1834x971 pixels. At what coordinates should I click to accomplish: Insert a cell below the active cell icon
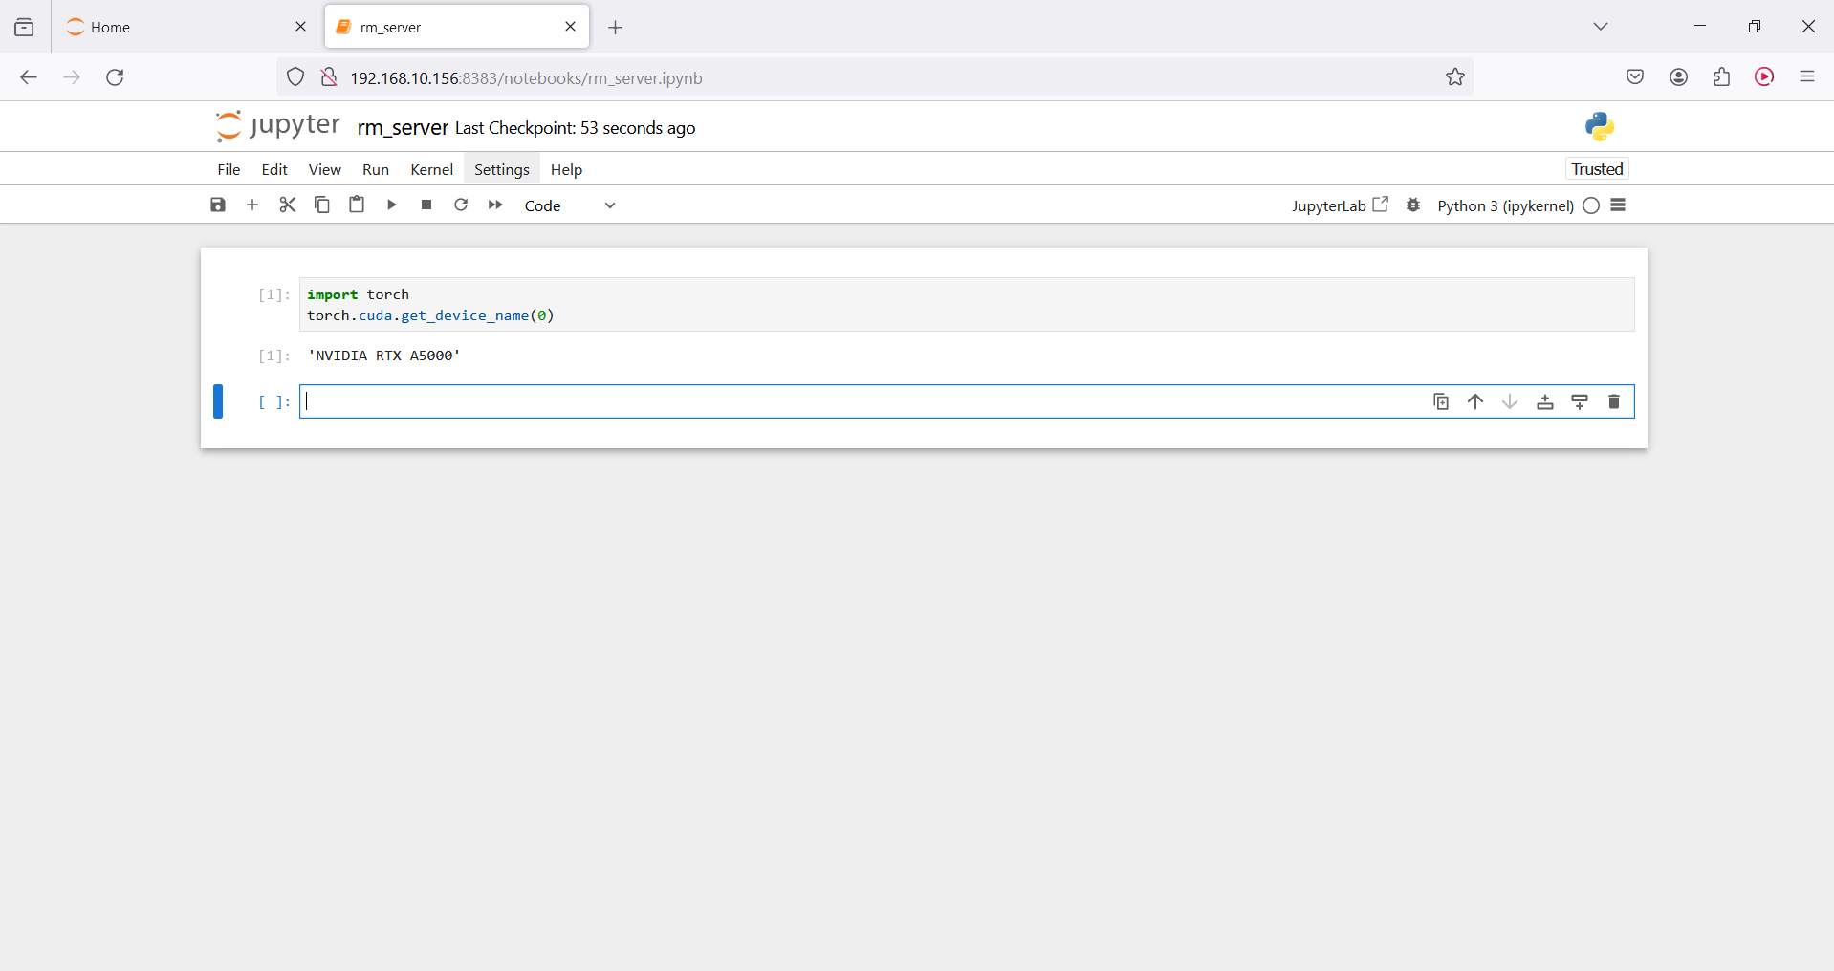pos(1580,401)
